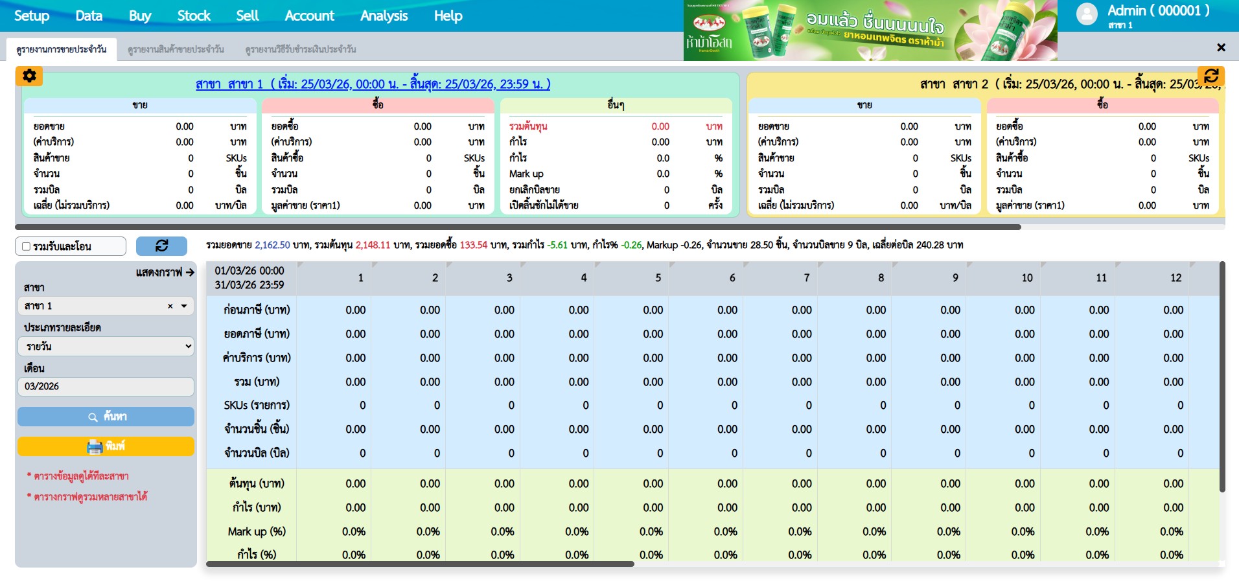Viewport: 1239px width, 587px height.
Task: Click the สาขา 1 date range header link
Action: (x=373, y=84)
